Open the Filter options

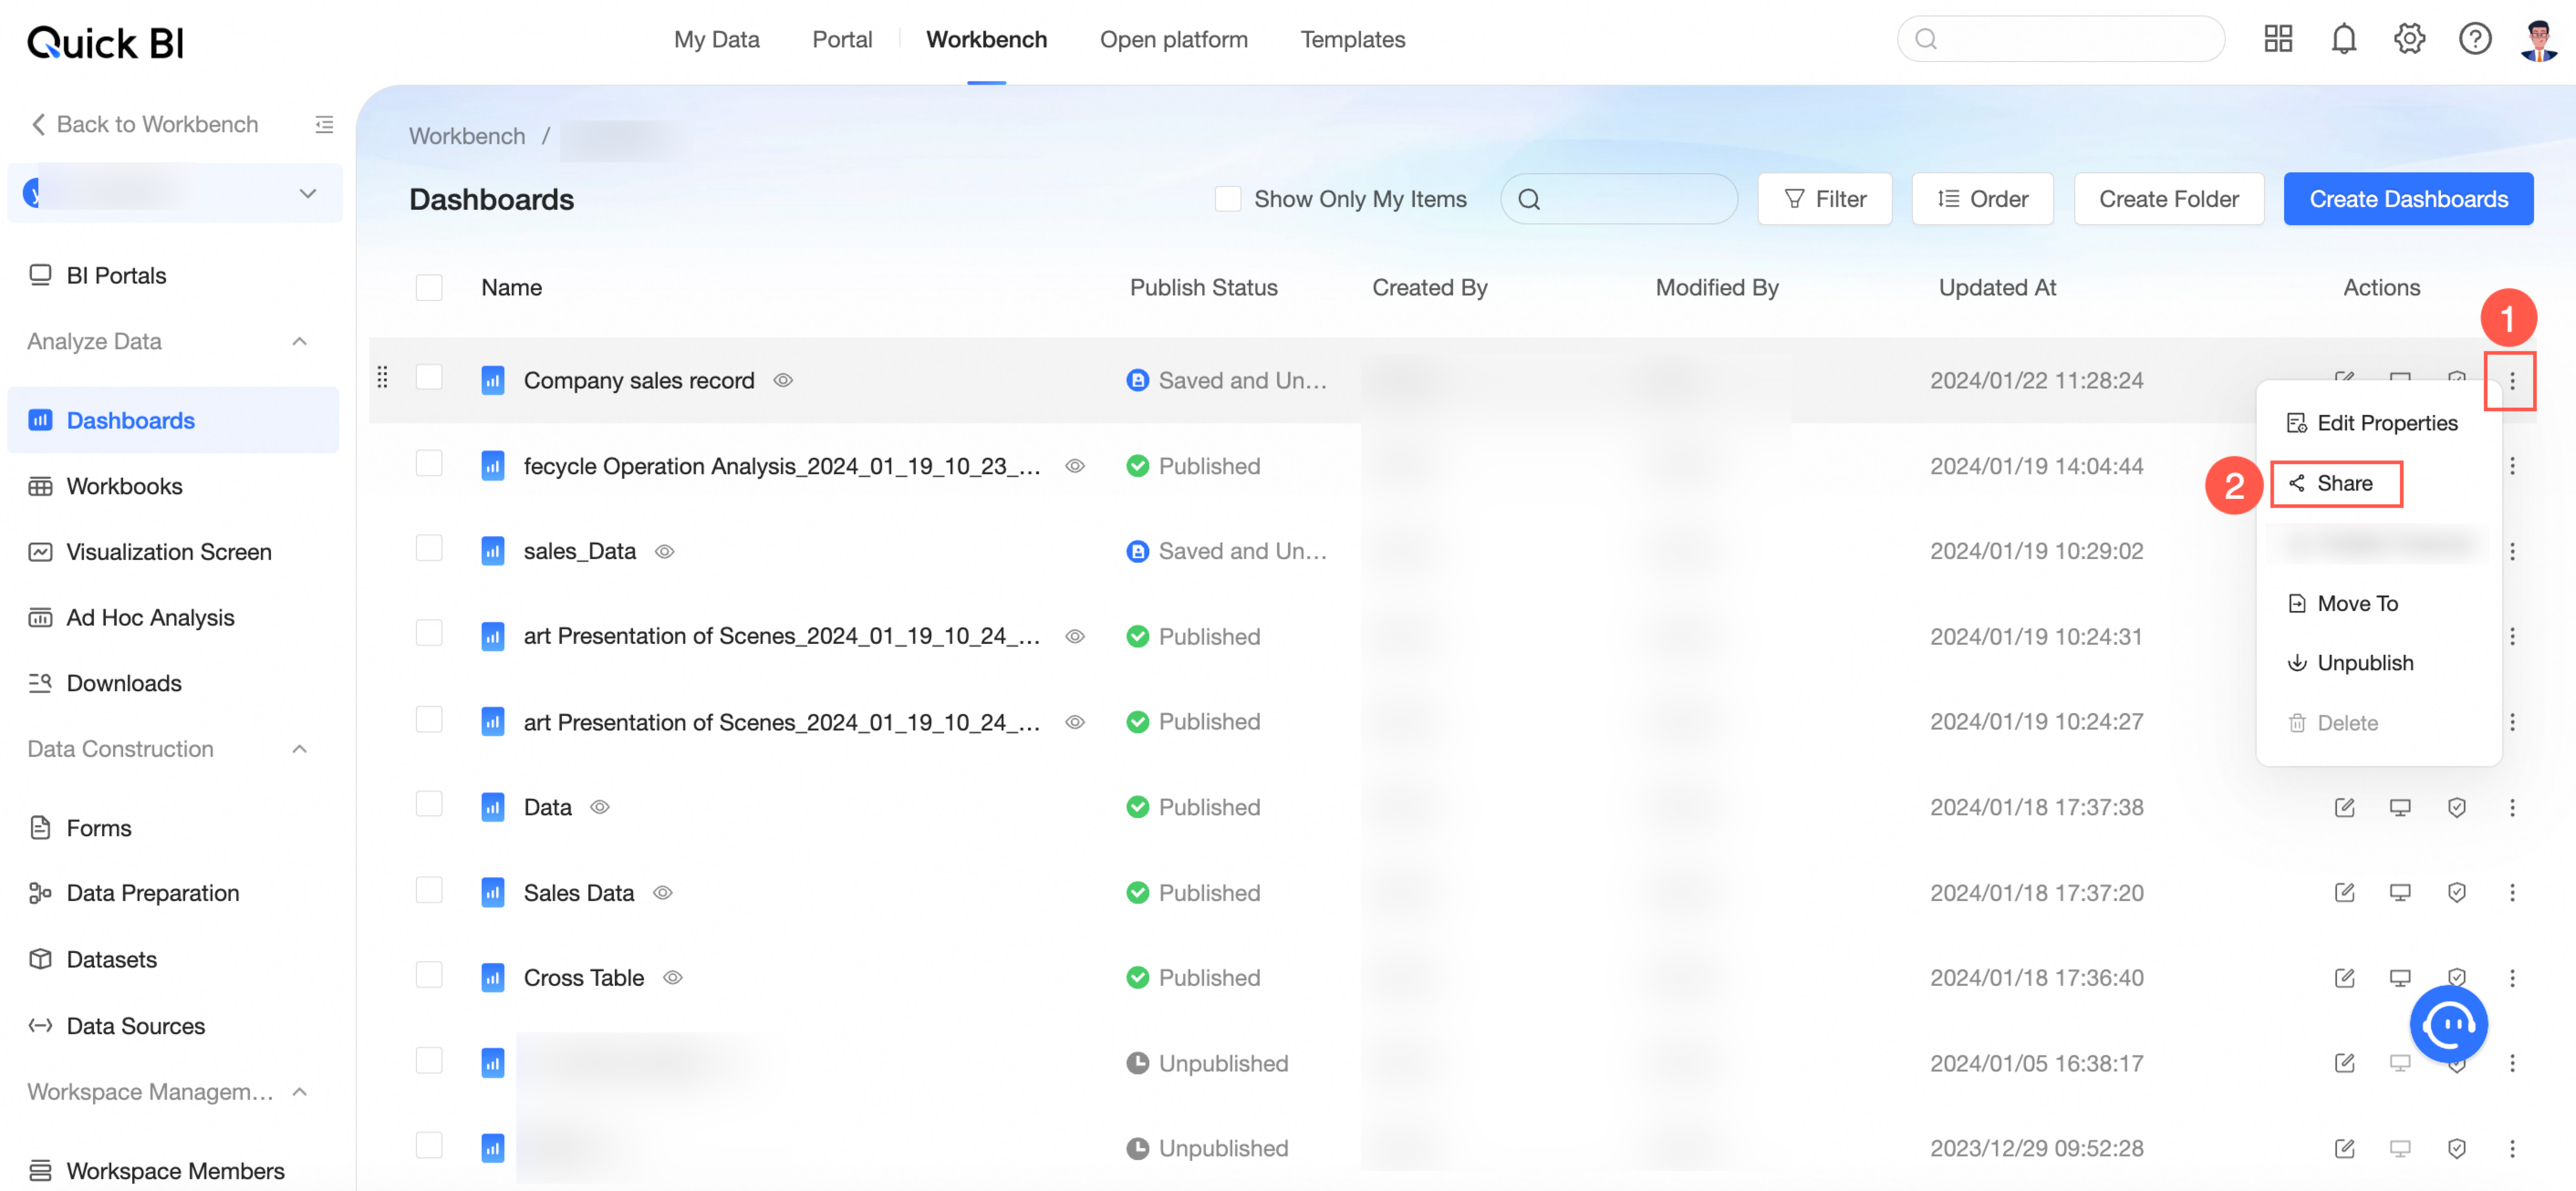[x=1824, y=199]
